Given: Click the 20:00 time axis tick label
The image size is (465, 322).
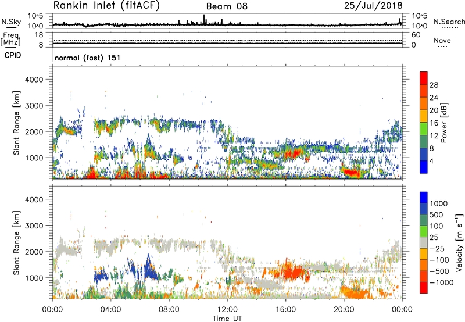Looking at the screenshot, I should pyautogui.click(x=344, y=310).
